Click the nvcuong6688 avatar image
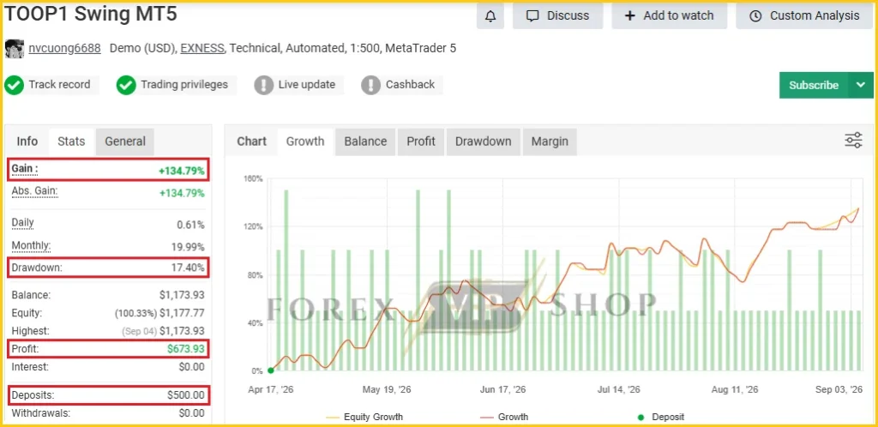Image resolution: width=878 pixels, height=427 pixels. point(15,49)
